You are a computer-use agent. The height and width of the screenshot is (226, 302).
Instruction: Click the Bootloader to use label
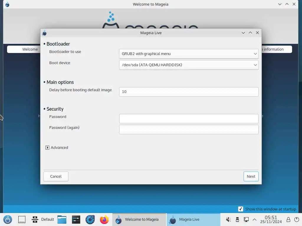(x=65, y=52)
